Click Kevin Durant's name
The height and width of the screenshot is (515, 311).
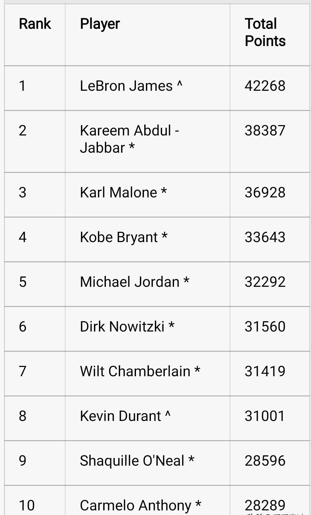click(120, 416)
